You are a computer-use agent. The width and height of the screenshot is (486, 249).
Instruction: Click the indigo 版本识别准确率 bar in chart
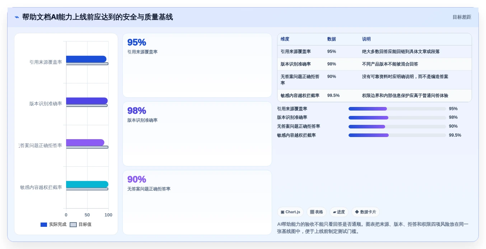[87, 101]
